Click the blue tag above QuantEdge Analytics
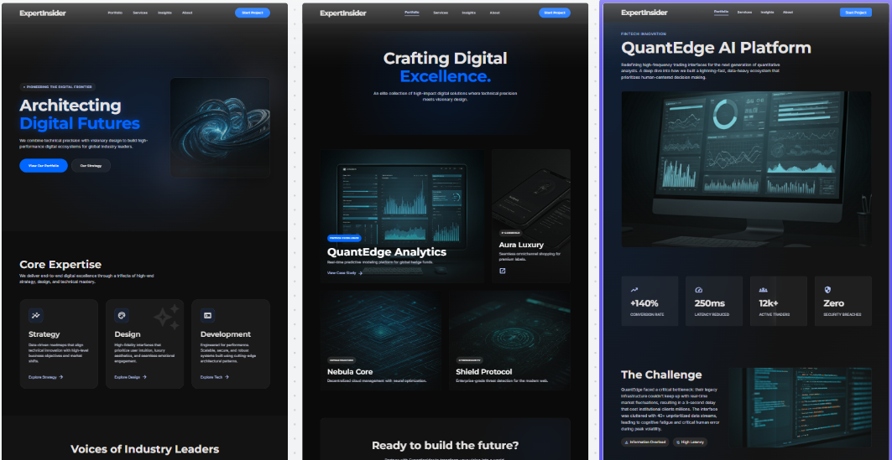892x460 pixels. (x=344, y=239)
